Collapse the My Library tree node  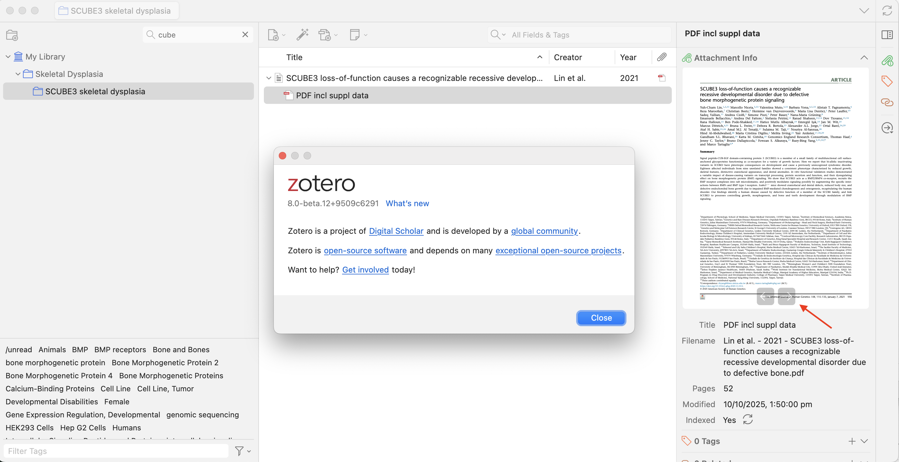(x=8, y=56)
